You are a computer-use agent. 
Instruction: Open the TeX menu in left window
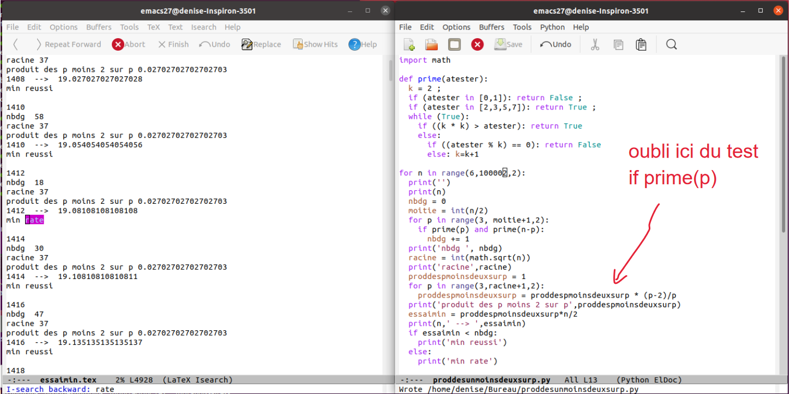click(x=153, y=27)
